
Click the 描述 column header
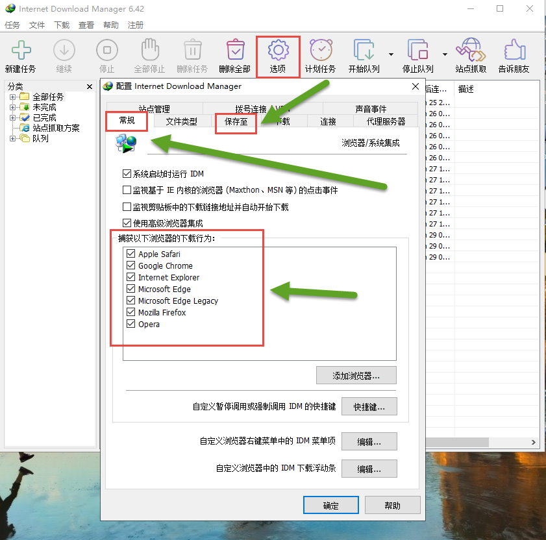coord(466,89)
